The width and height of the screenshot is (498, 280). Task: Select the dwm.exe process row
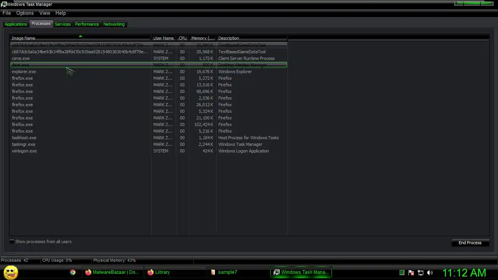coord(149,65)
